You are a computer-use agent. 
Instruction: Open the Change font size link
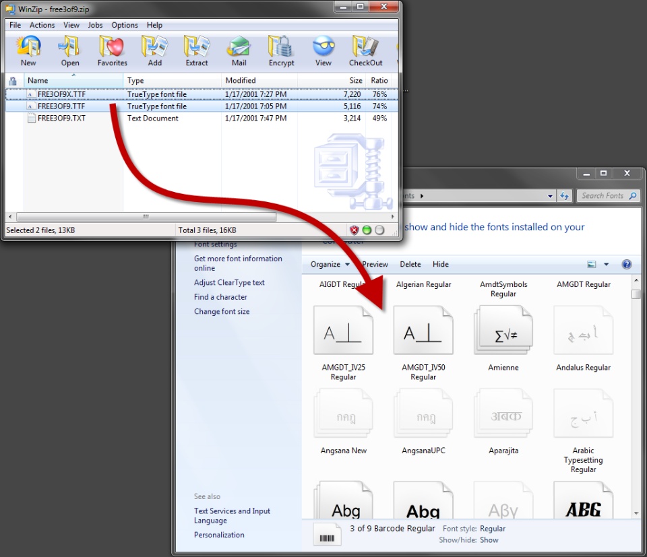[222, 311]
